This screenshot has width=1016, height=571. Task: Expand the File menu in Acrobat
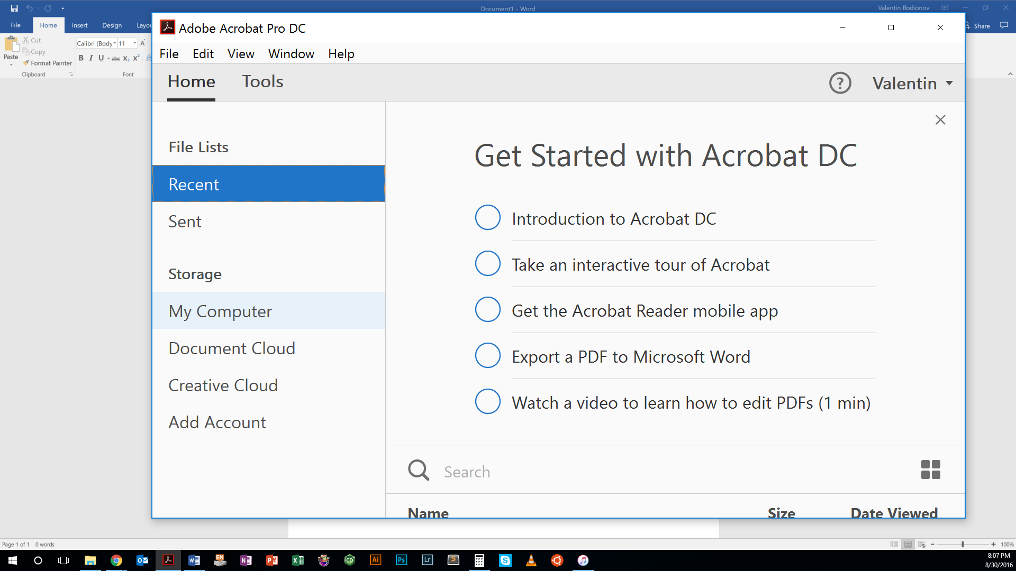click(x=169, y=54)
